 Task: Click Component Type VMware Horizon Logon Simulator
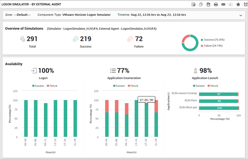click(x=74, y=15)
